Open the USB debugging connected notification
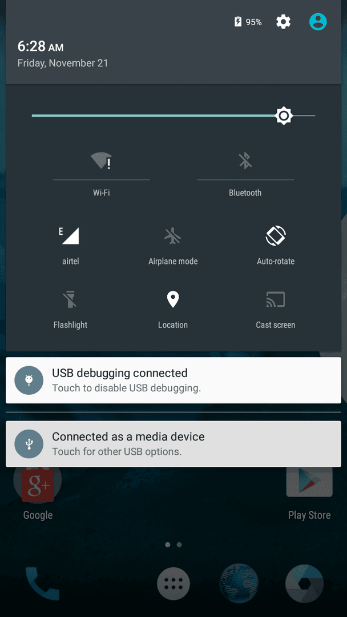Viewport: 347px width, 617px height. pos(173,380)
